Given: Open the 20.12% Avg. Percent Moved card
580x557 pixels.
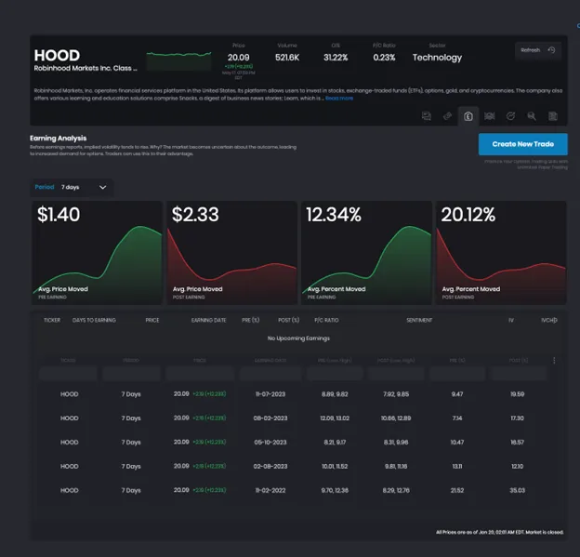Looking at the screenshot, I should (501, 253).
